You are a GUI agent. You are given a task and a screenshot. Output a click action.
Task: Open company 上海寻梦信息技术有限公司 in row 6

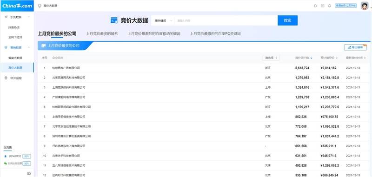point(69,117)
